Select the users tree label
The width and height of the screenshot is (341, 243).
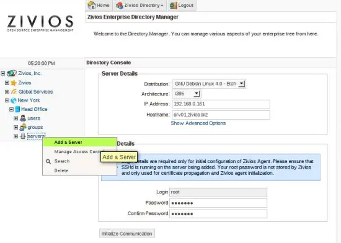(33, 118)
